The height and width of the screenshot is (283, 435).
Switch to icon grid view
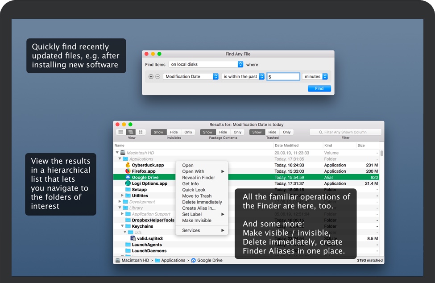(141, 132)
